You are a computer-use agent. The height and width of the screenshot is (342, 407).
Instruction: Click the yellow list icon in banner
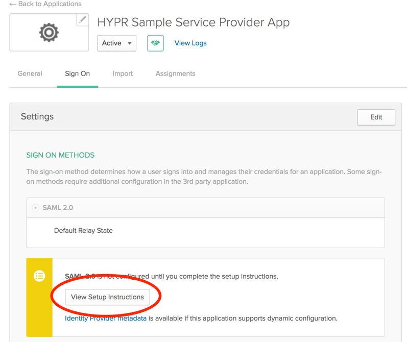point(39,276)
